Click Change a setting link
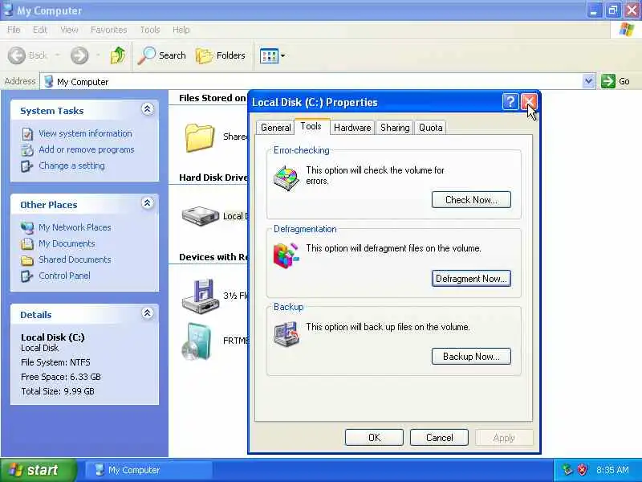Screen dimensions: 642x482 pyautogui.click(x=71, y=165)
